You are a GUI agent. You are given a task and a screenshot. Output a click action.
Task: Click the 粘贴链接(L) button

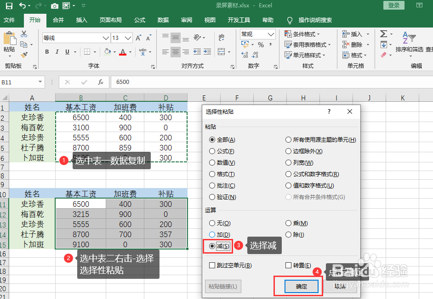point(223,286)
